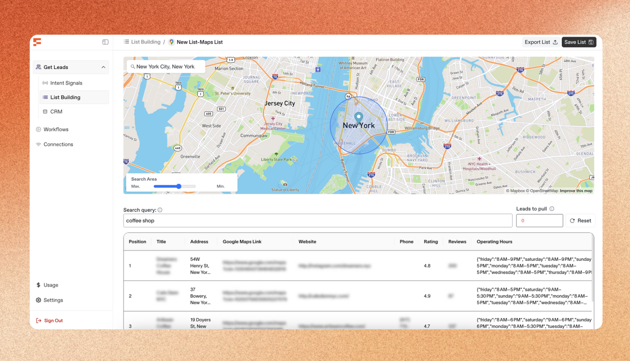Screen dimensions: 630x361
Task: Click the New York map pin marker
Action: point(358,117)
